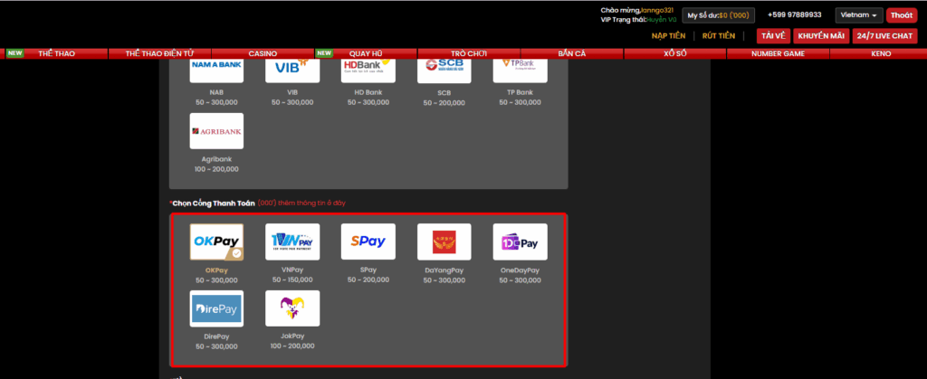Viewport: 927px width, 379px height.
Task: Open the NUMBER GAME menu
Action: point(778,53)
